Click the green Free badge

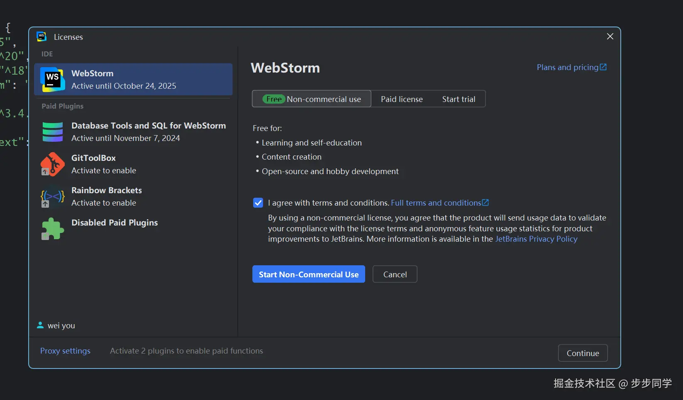tap(274, 99)
